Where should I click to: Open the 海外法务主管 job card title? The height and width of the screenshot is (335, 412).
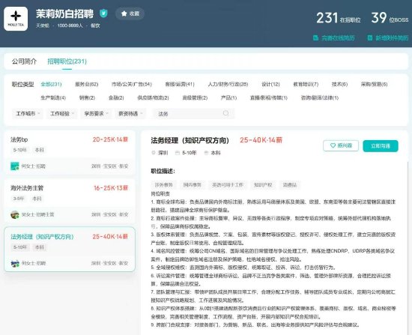click(x=27, y=188)
